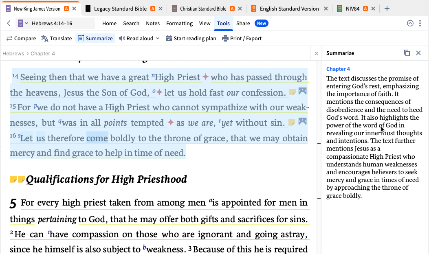Open the resource picker dropdown arrow
The image size is (429, 254).
pos(26,23)
